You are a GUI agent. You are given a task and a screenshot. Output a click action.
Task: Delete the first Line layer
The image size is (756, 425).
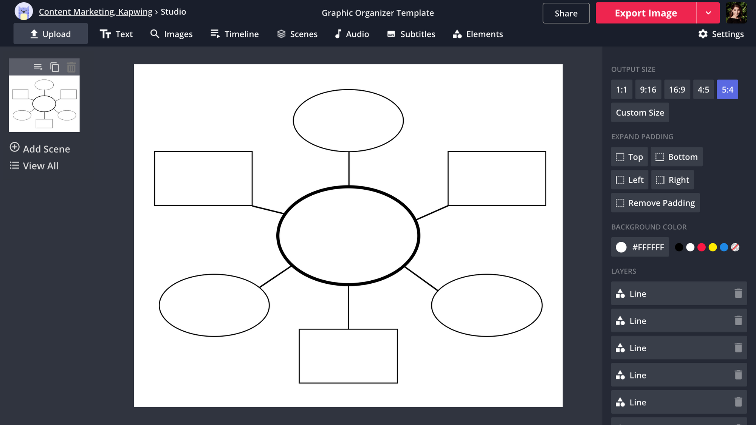[x=738, y=294]
